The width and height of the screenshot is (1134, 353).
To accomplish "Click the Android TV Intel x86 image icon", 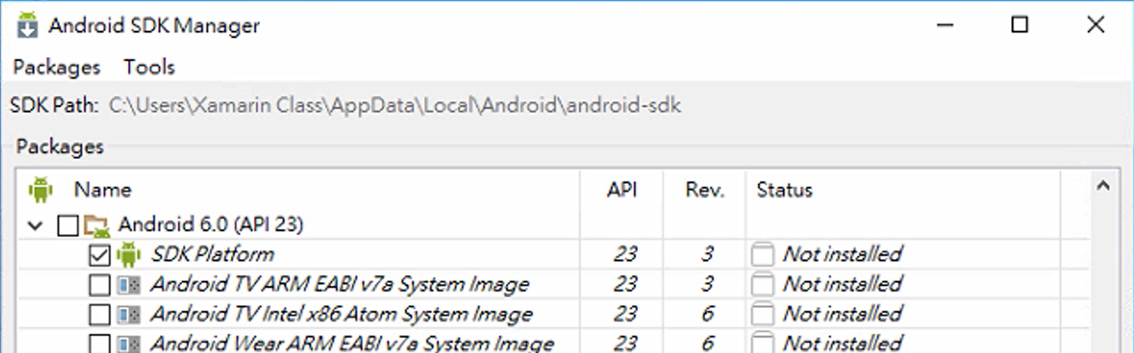I will click(128, 315).
